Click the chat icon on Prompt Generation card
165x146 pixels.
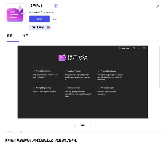tap(34, 71)
